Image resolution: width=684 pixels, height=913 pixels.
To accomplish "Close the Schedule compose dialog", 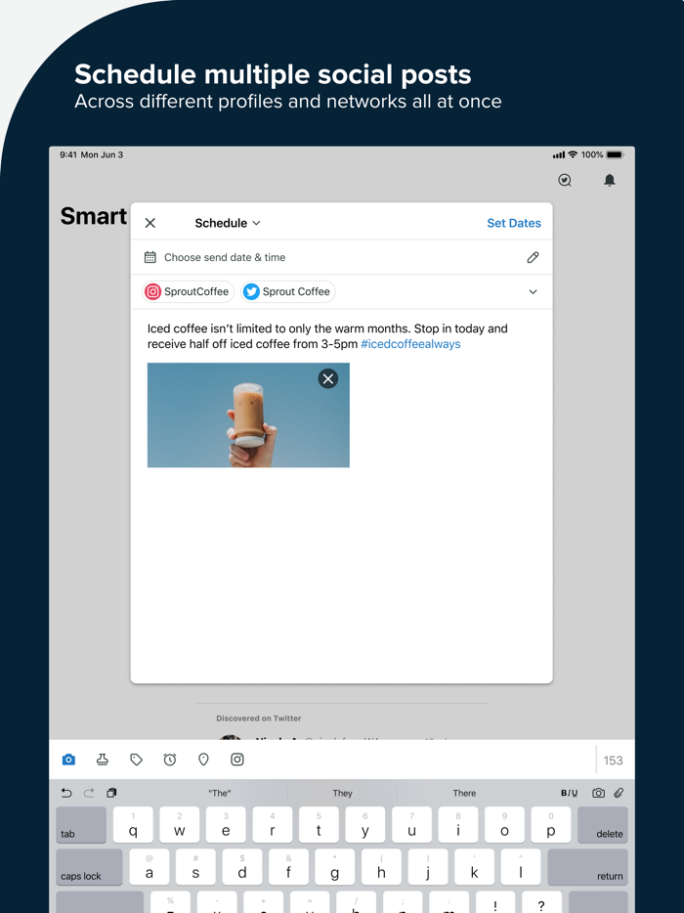I will click(150, 223).
